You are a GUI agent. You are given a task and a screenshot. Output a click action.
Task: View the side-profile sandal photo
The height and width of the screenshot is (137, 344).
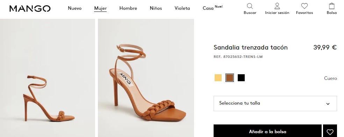tap(48, 78)
